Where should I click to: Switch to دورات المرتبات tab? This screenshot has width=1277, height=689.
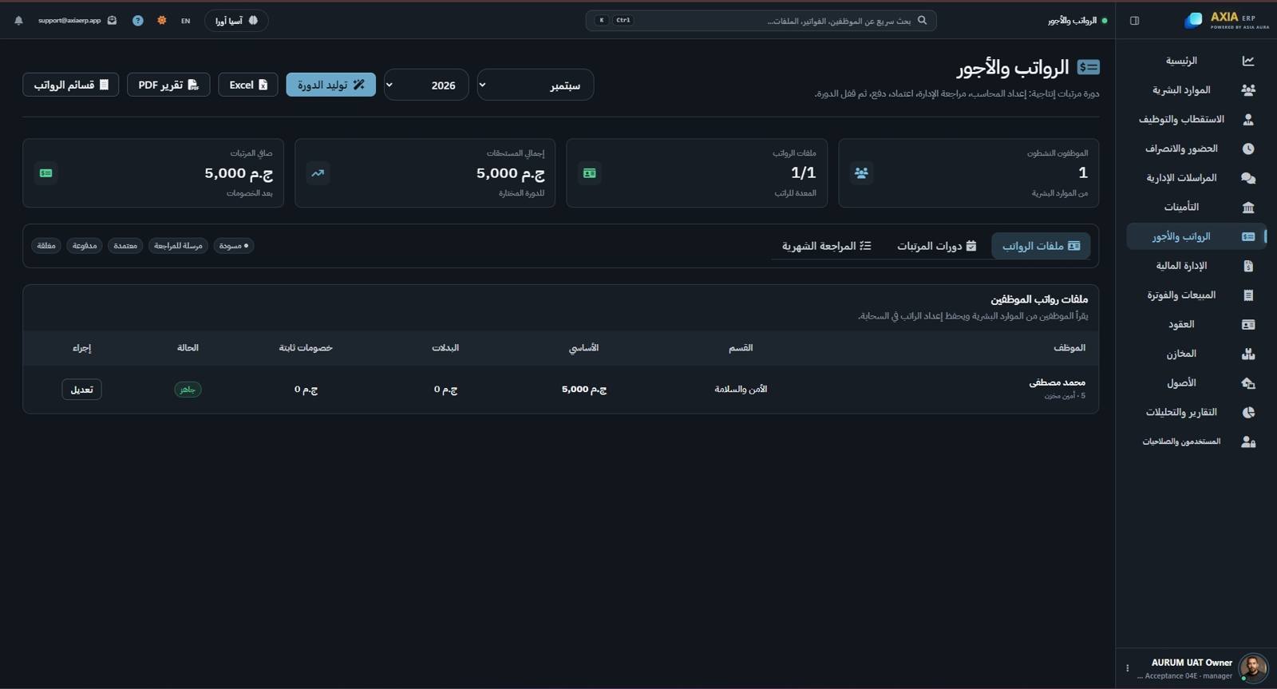936,246
